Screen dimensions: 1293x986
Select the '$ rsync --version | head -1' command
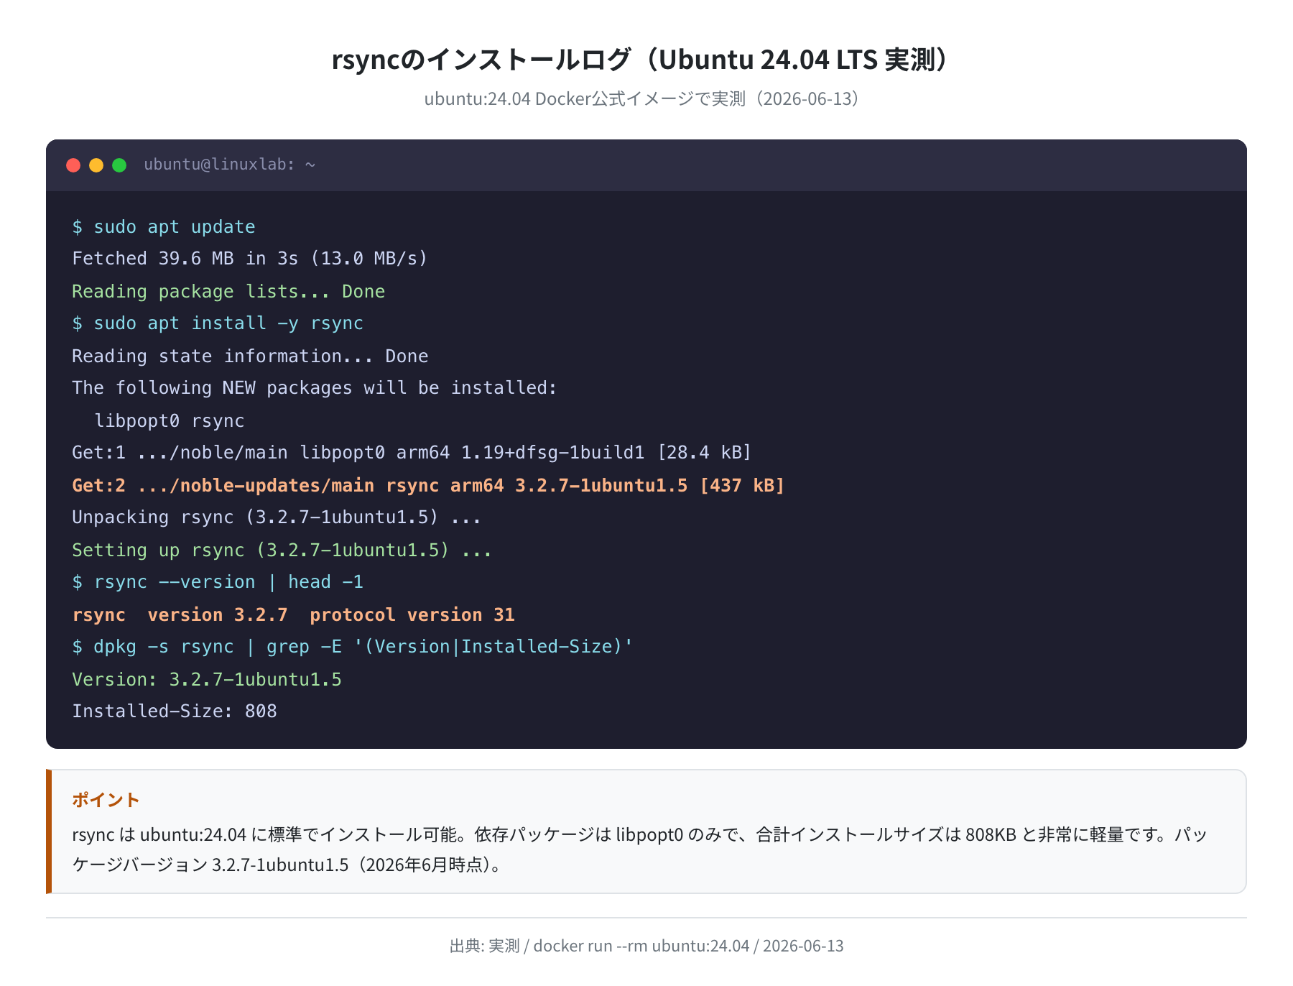click(218, 582)
